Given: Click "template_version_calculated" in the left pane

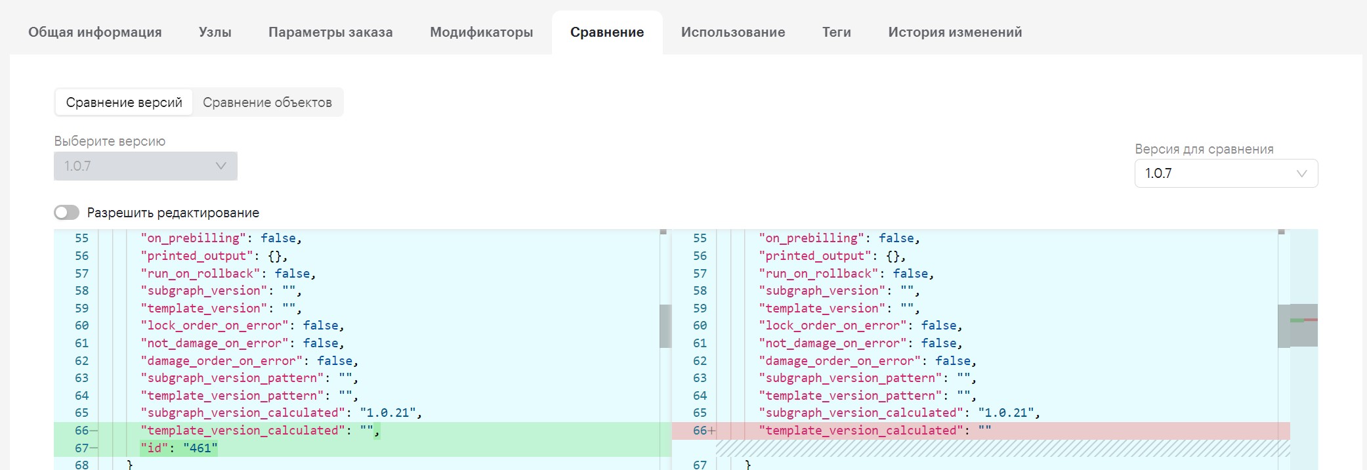Looking at the screenshot, I should (243, 431).
